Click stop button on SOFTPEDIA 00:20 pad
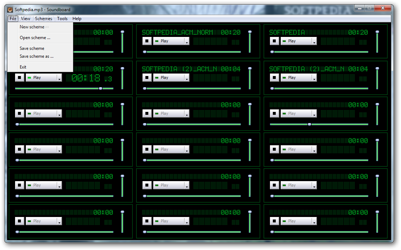Viewport: 401px width, 250px height. click(274, 41)
